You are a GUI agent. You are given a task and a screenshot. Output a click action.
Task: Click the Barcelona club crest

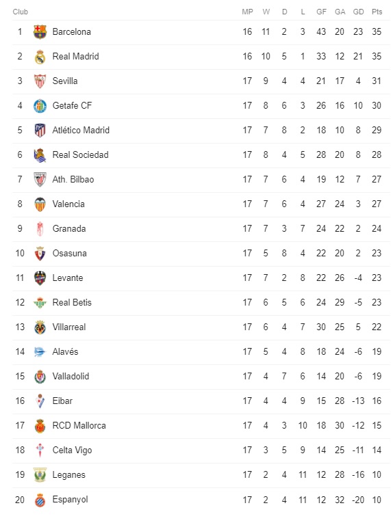pos(40,32)
